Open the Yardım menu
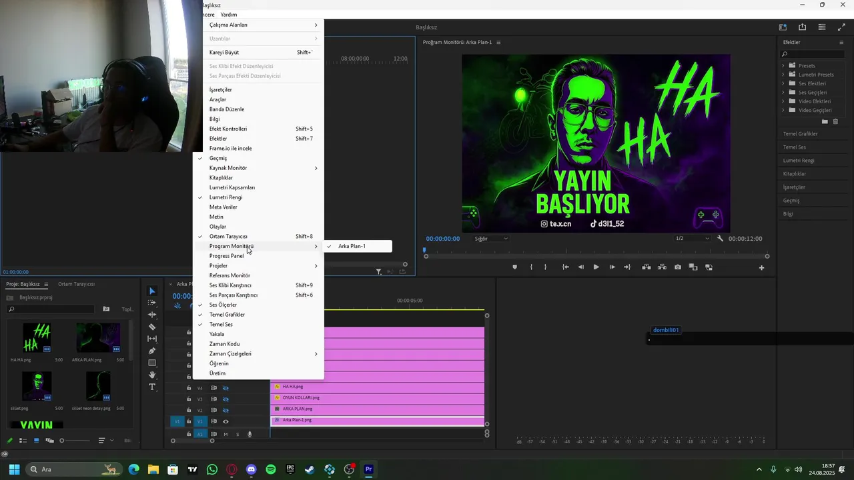 tap(229, 14)
